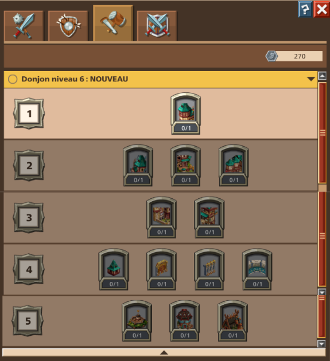Collapse panel with bottom up-arrow bar
330x361 pixels.
164,352
